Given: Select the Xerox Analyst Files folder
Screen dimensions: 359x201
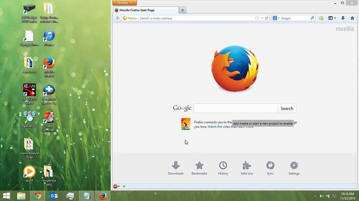Looking at the screenshot, I should point(29,149).
